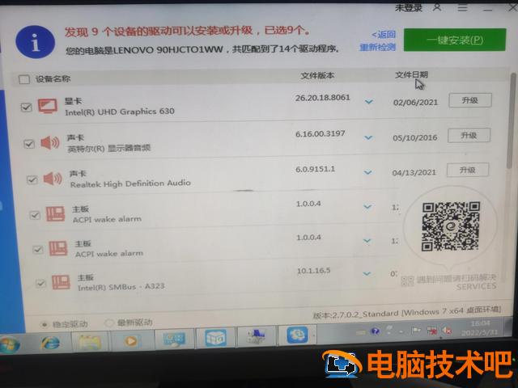The image size is (518, 388).
Task: Open Windows Media Player from taskbar
Action: pyautogui.click(x=131, y=341)
